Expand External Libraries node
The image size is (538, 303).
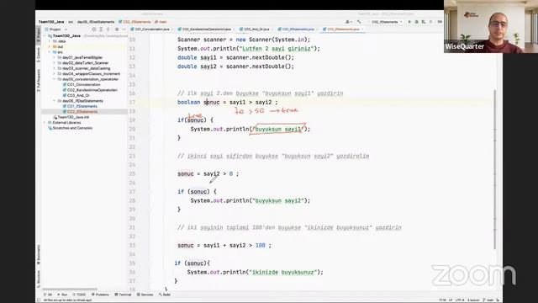(45, 123)
